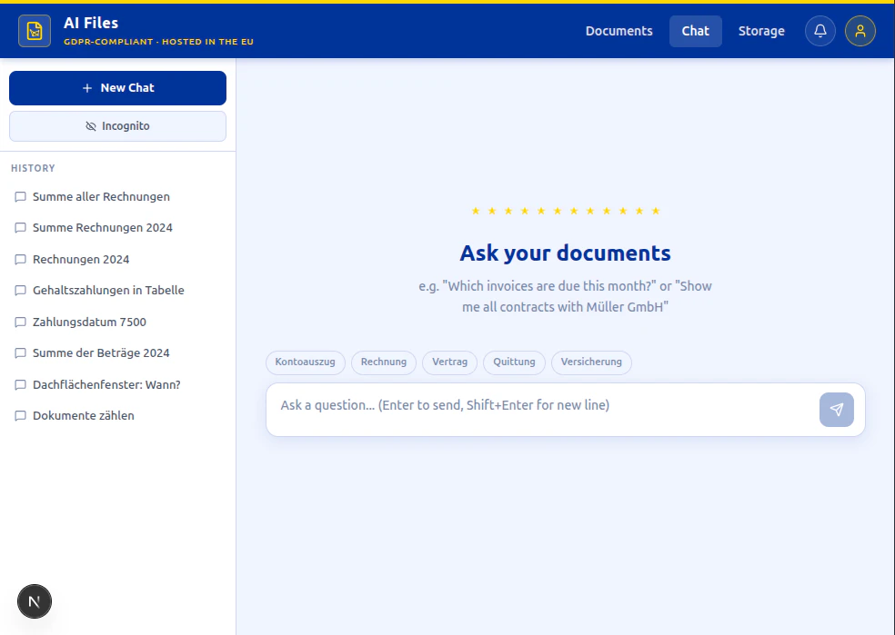Screen dimensions: 895x635
Task: Select the Chat tab
Action: [695, 31]
